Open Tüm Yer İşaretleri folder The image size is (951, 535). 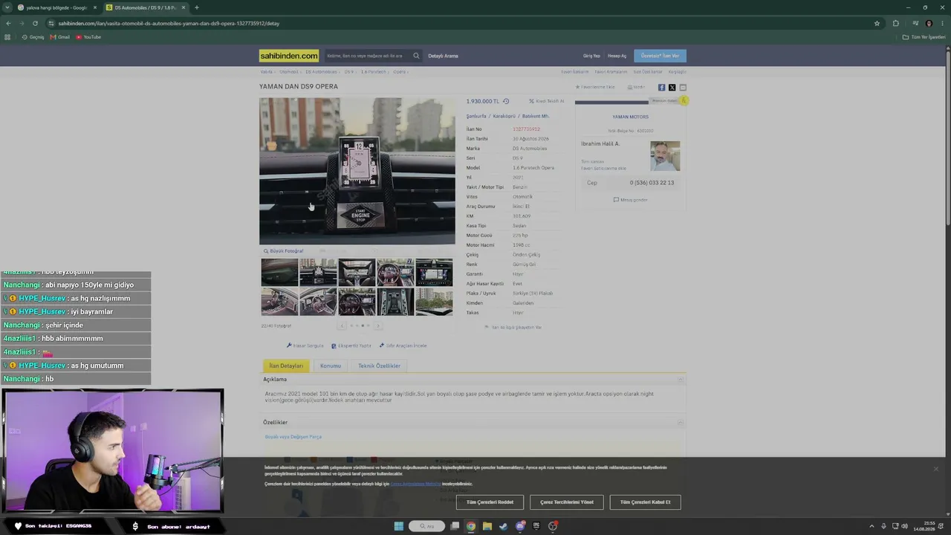(x=924, y=37)
